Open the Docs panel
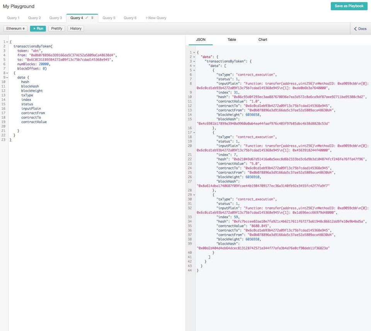This screenshot has height=331, width=371. pyautogui.click(x=360, y=29)
